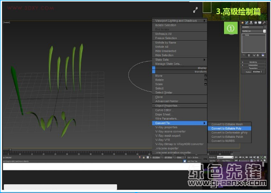Viewport: 271px width, 193px height.
Task: Click the viewport maximize arrows icon
Action: 195,10
